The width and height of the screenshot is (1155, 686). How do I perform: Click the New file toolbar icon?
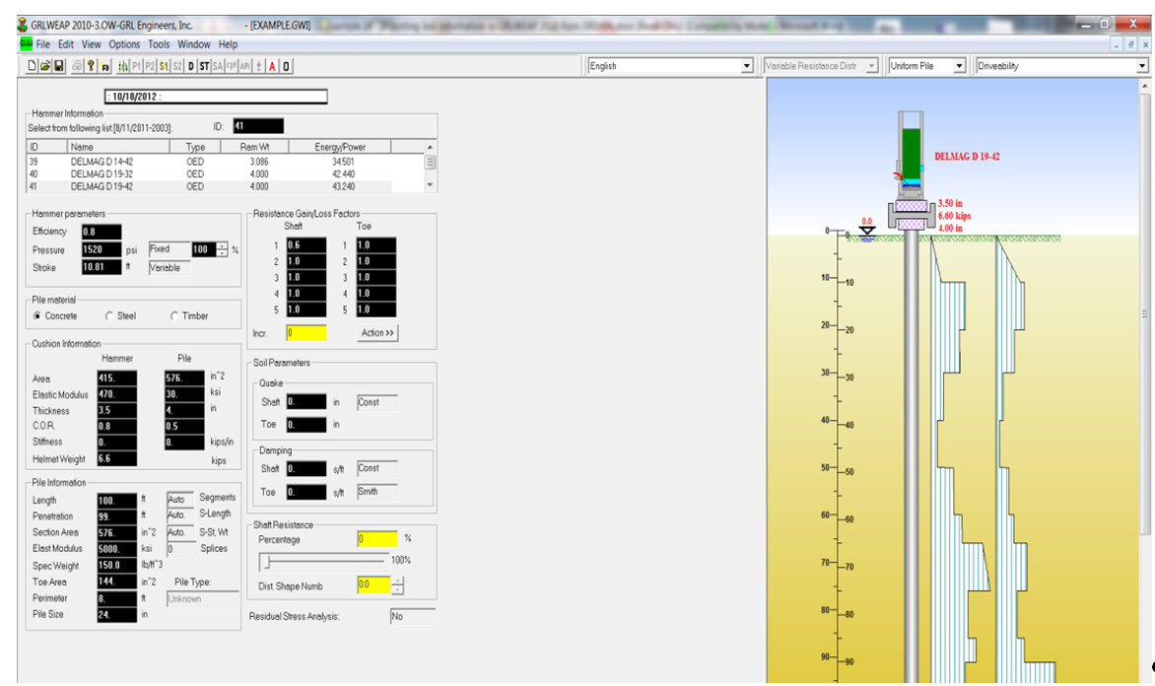(33, 66)
